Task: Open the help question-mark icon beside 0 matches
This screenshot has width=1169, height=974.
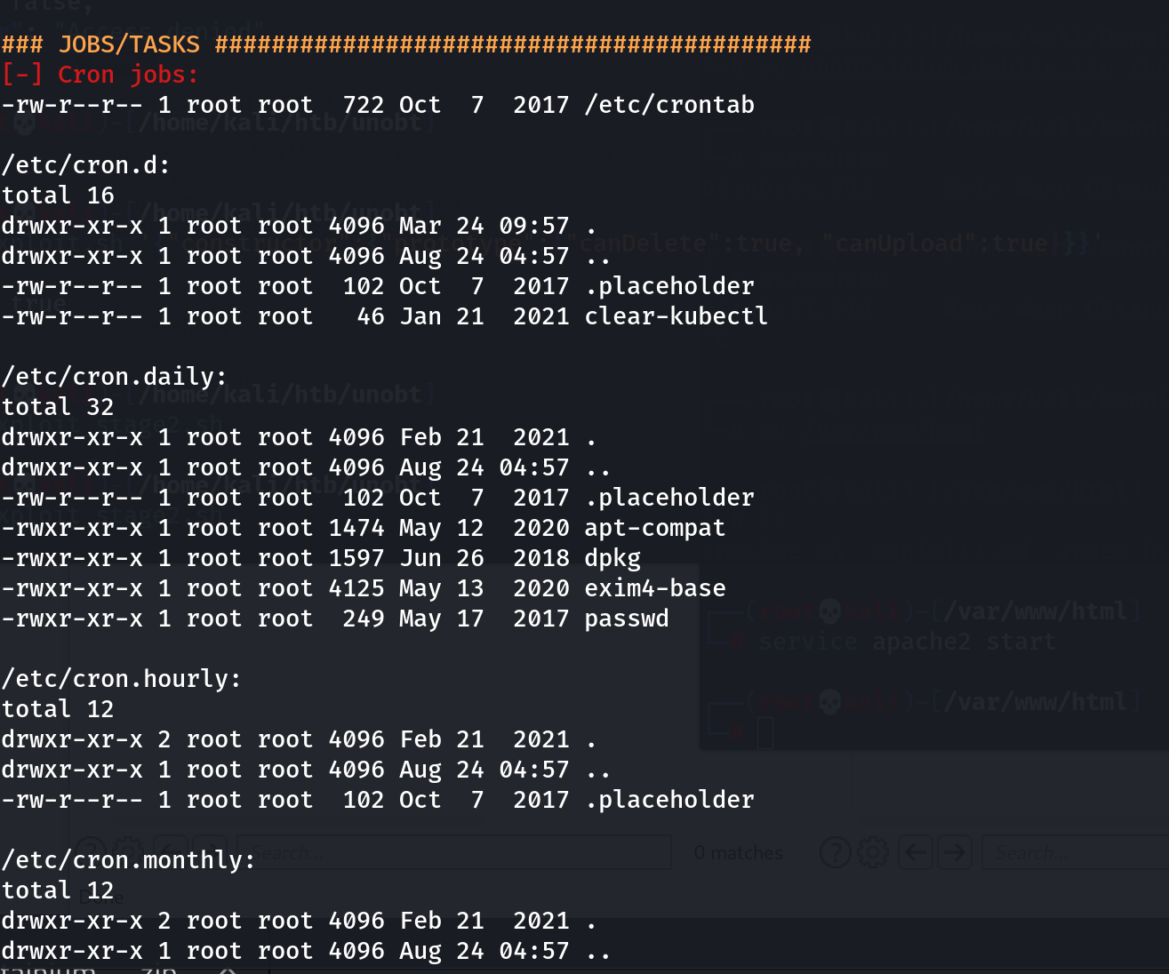Action: (x=836, y=853)
